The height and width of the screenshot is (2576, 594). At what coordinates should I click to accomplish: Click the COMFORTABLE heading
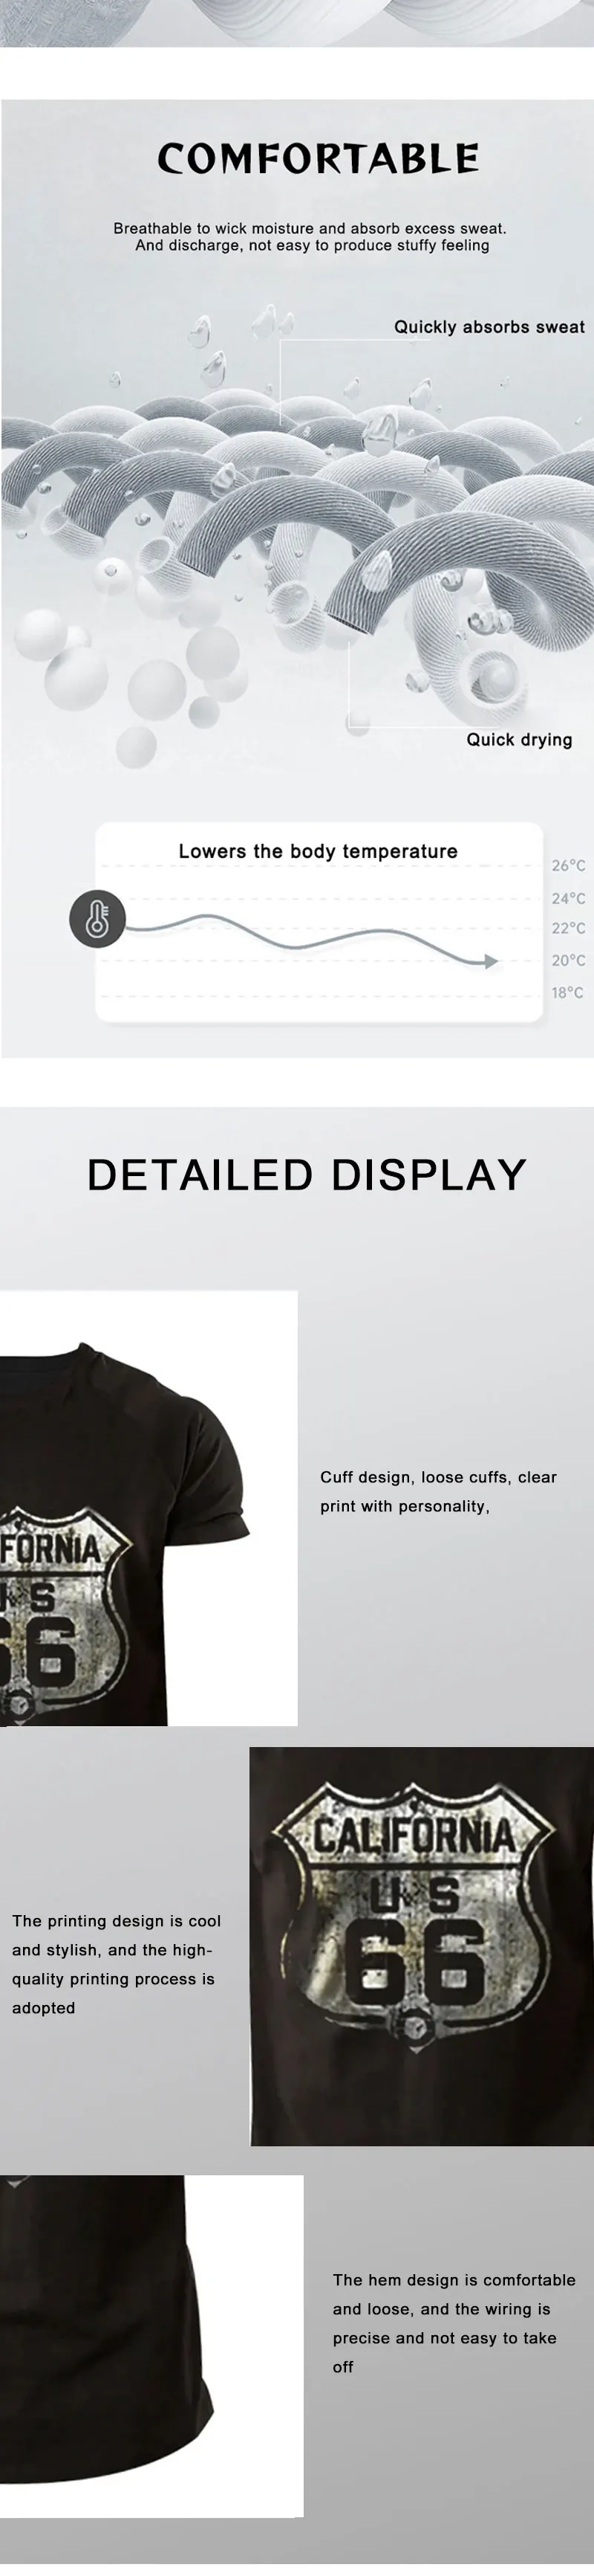pos(318,158)
